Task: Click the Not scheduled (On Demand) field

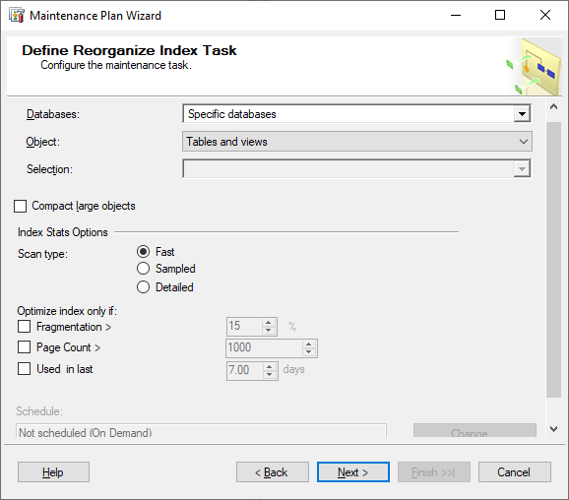Action: pyautogui.click(x=201, y=431)
